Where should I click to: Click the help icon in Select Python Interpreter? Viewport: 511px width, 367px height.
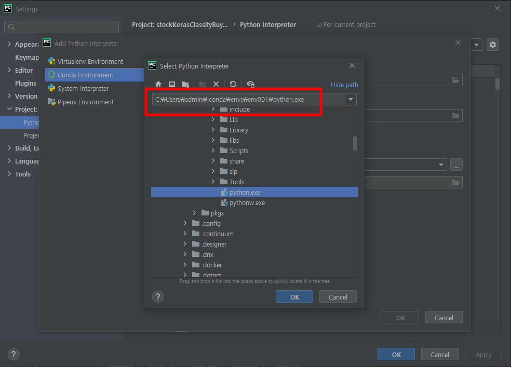coord(158,296)
